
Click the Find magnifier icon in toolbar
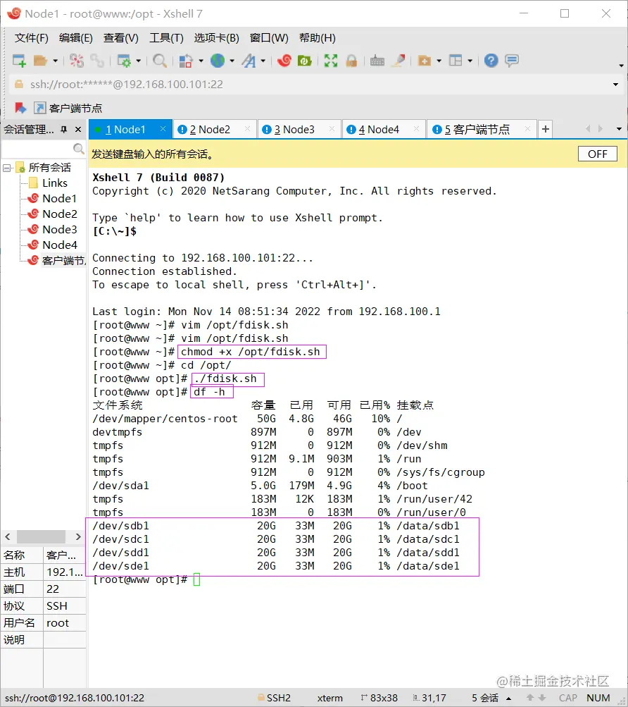[160, 61]
